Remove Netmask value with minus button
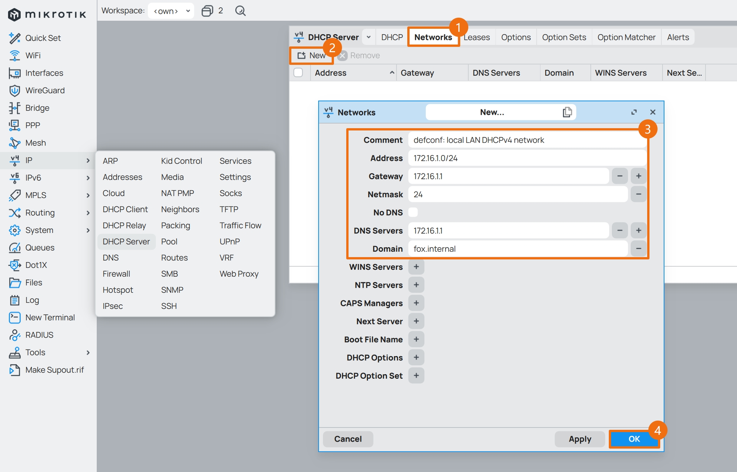The image size is (737, 472). 639,194
